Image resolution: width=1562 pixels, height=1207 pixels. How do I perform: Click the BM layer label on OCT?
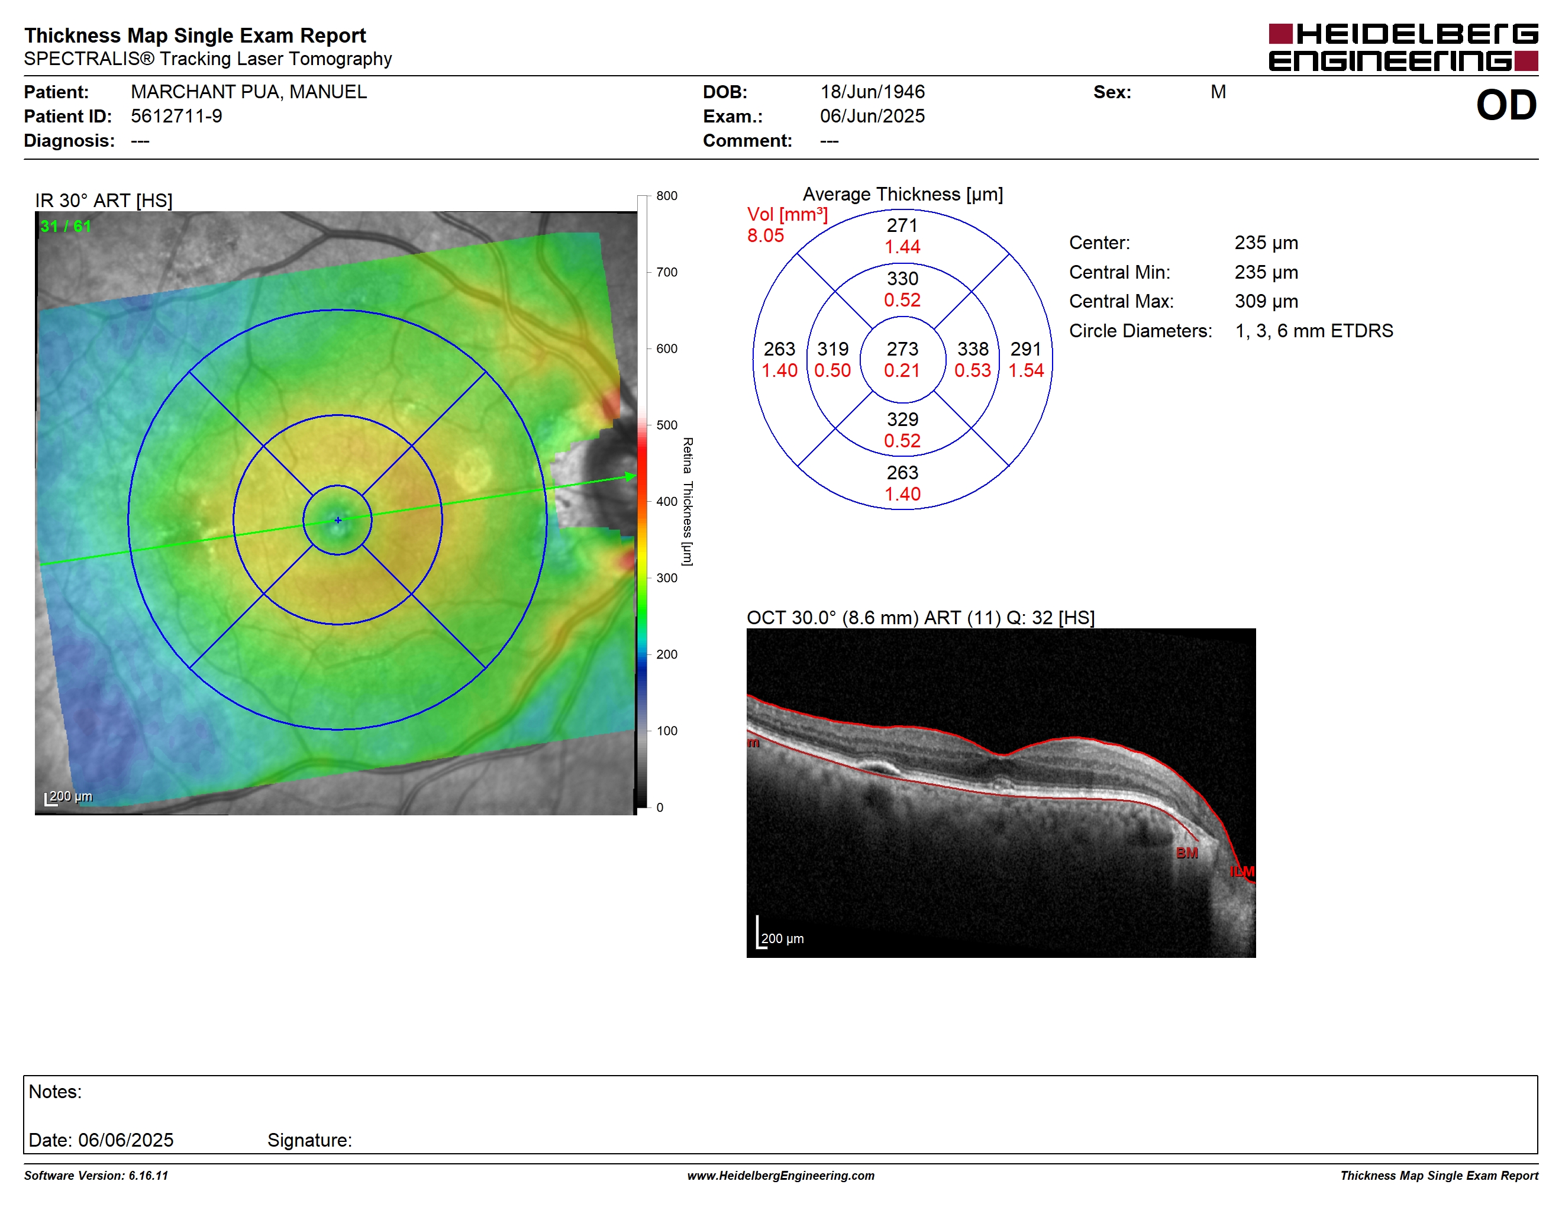point(1186,853)
